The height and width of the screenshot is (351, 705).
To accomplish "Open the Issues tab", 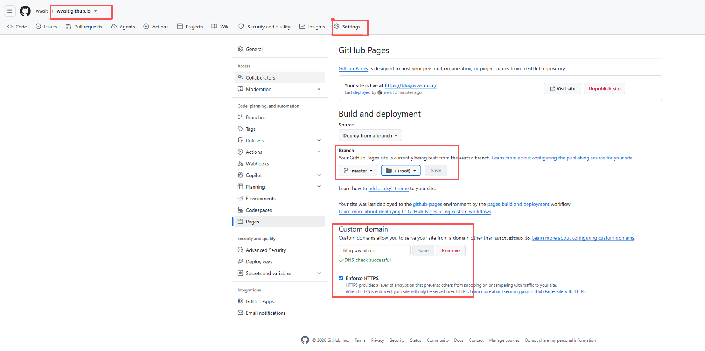I will pos(46,27).
